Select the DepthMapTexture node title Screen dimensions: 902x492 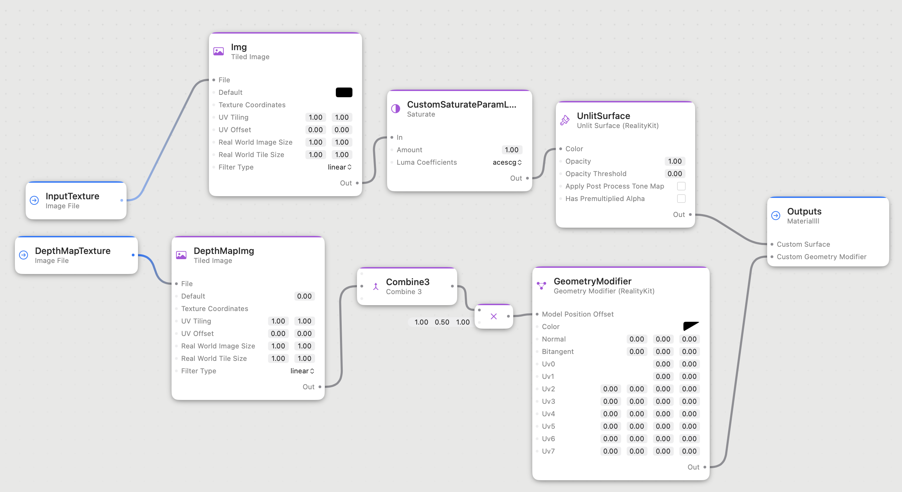tap(73, 251)
